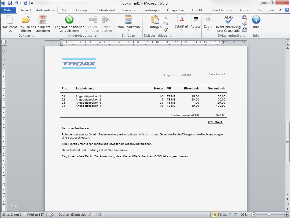Open the Datei tab
Viewport: 290px width, 218px height.
tap(8, 10)
